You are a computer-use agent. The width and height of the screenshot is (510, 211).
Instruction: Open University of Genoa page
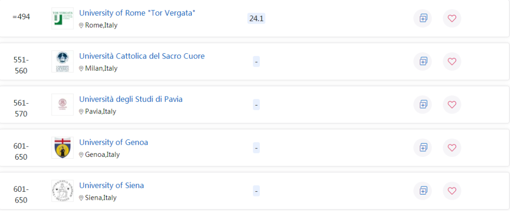tap(113, 142)
